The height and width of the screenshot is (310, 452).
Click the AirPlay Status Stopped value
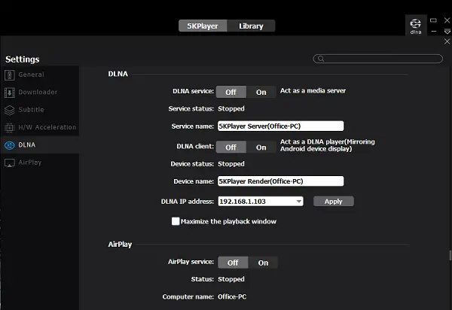[231, 279]
